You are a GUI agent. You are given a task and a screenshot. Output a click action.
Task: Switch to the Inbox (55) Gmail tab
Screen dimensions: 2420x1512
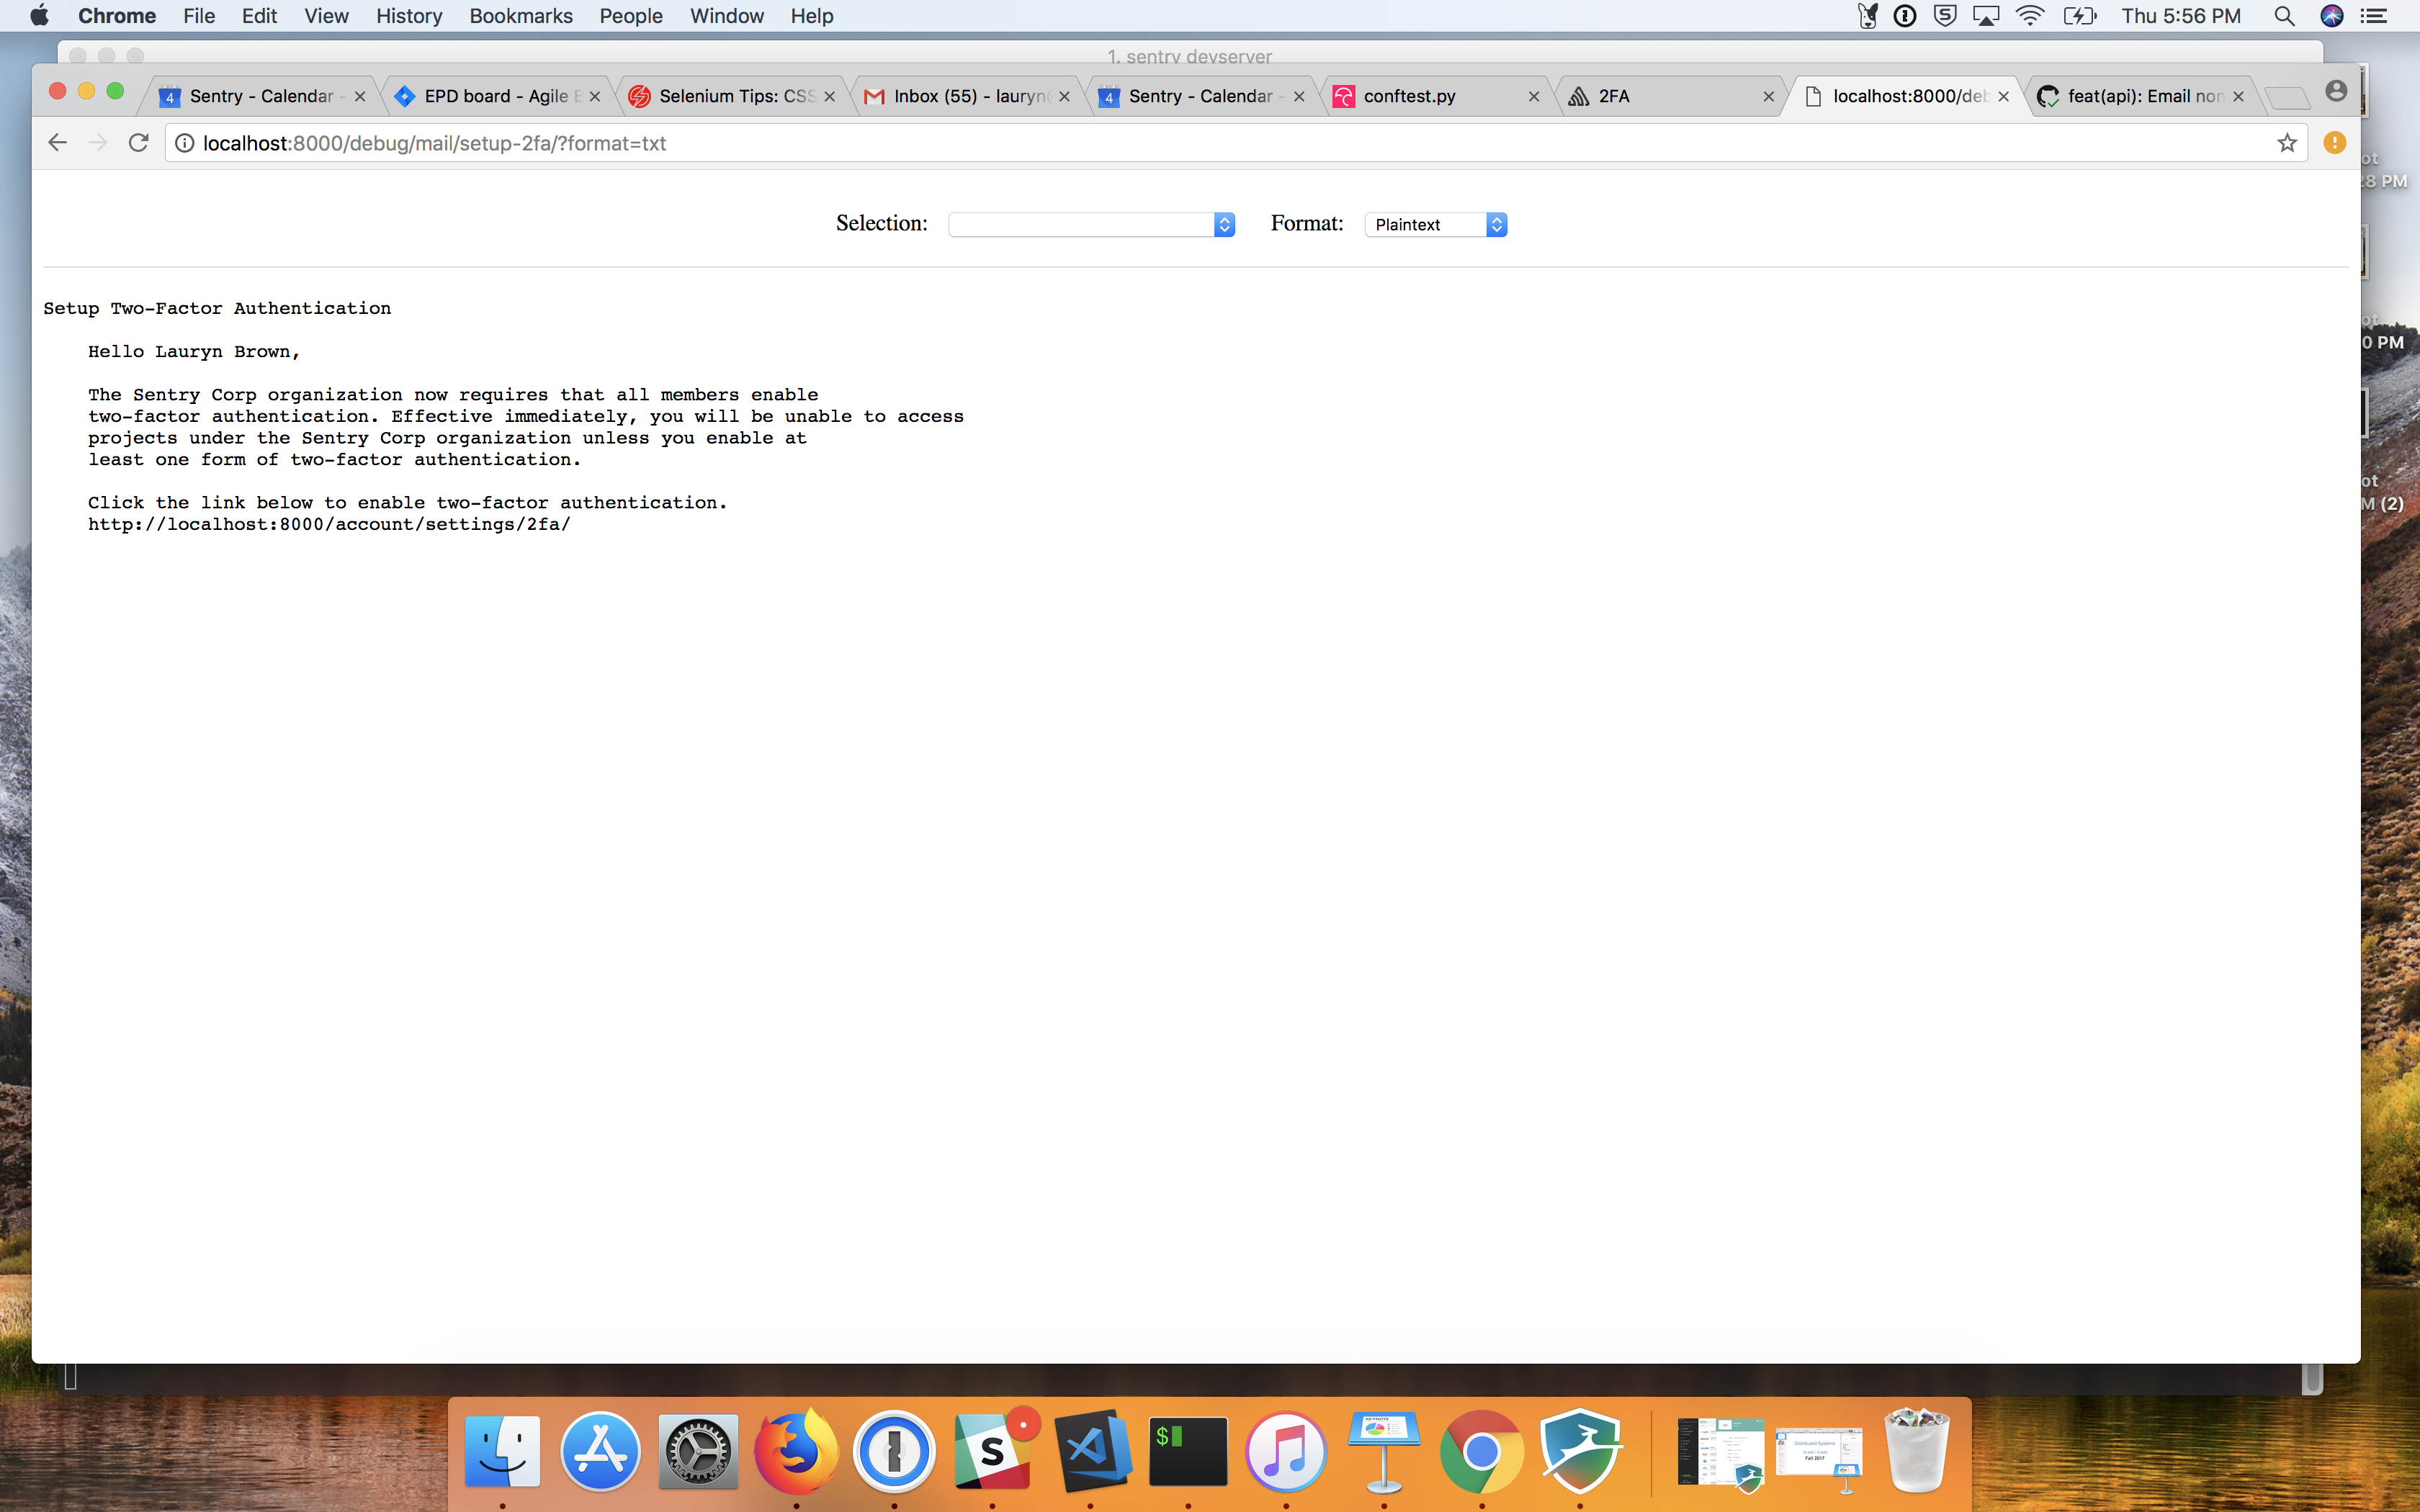970,96
